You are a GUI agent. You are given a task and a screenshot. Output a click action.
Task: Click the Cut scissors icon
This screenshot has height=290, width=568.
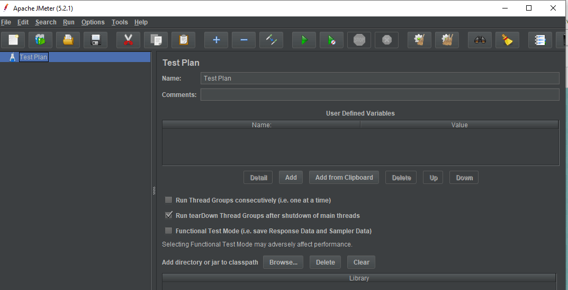click(128, 40)
